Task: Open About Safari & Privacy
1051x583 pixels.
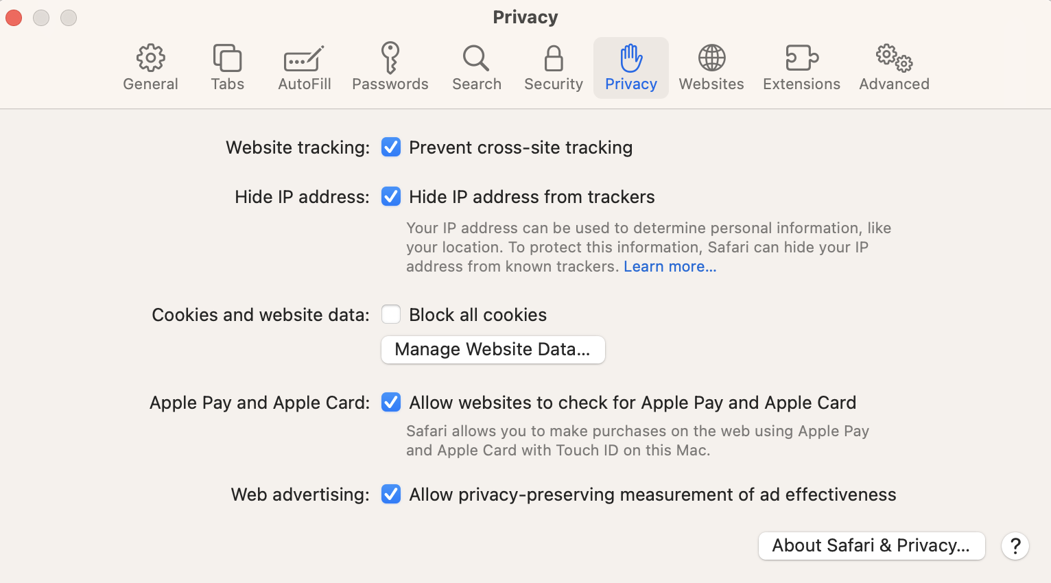Action: point(871,546)
